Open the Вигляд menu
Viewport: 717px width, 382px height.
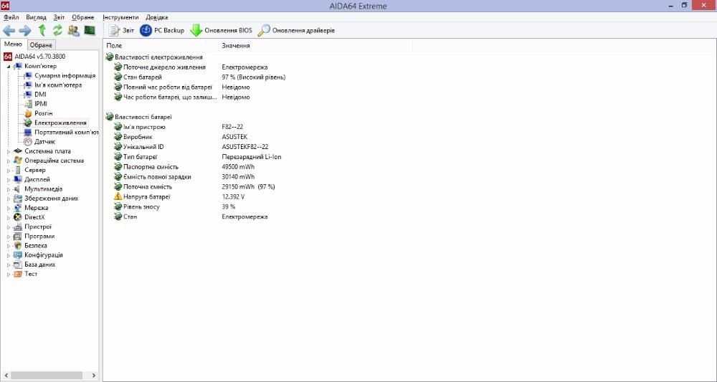tap(36, 17)
